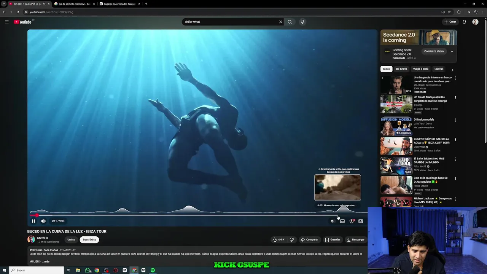This screenshot has height=274, width=487.
Task: Open YouTube notifications bell
Action: click(x=464, y=22)
